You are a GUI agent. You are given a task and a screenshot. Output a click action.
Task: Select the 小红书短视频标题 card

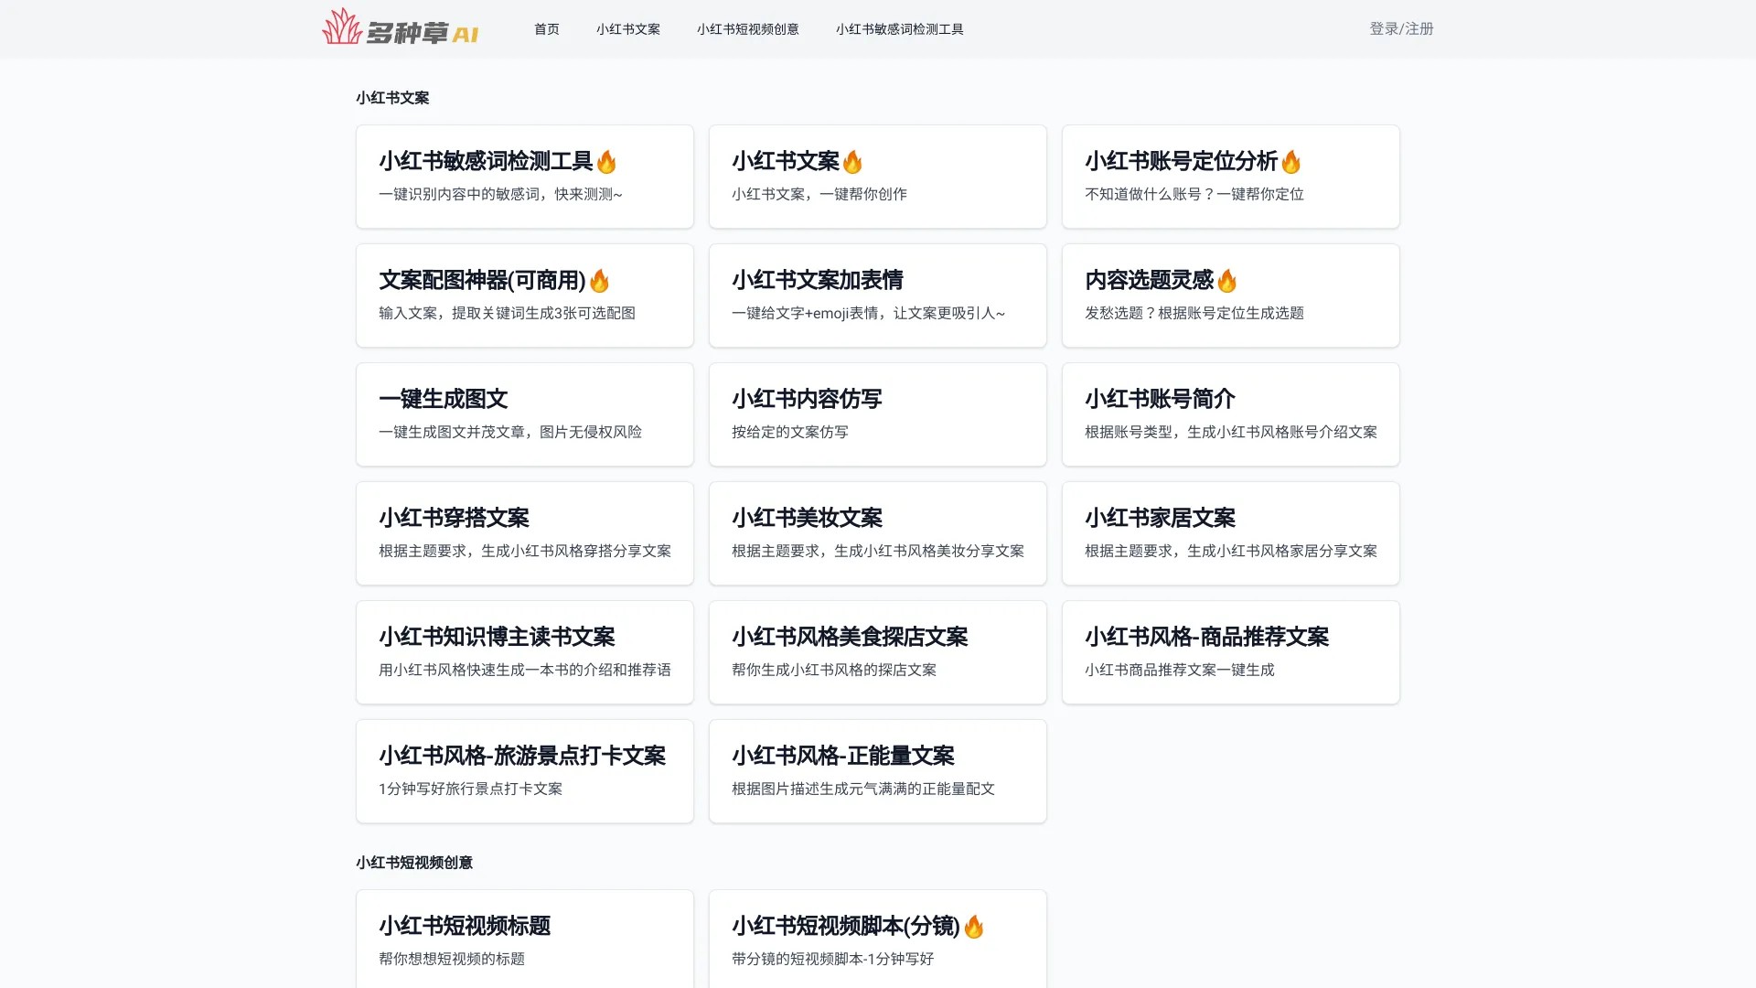[x=524, y=938]
